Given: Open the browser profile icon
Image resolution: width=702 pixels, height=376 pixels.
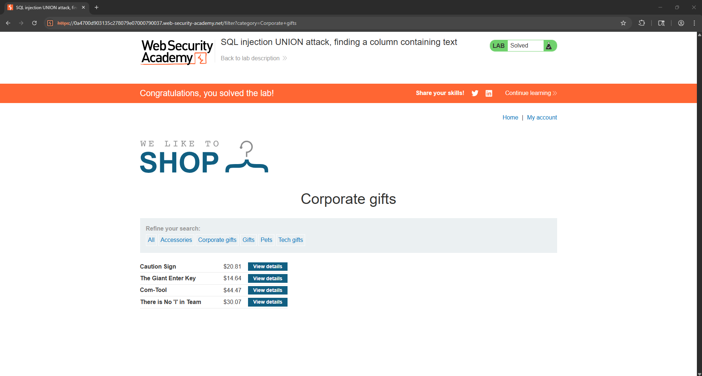Looking at the screenshot, I should click(x=681, y=23).
